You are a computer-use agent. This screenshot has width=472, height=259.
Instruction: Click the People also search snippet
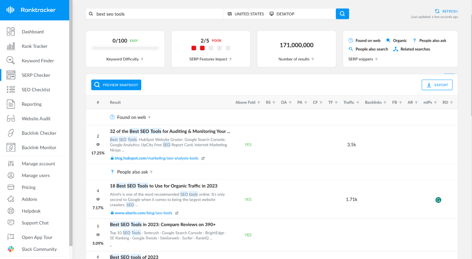pos(368,49)
